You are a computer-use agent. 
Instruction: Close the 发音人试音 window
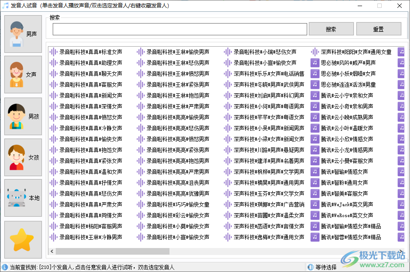(399, 6)
